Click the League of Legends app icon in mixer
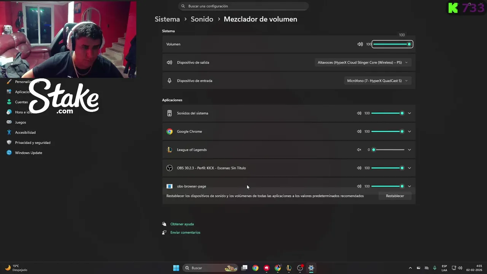The width and height of the screenshot is (487, 274). 170,150
